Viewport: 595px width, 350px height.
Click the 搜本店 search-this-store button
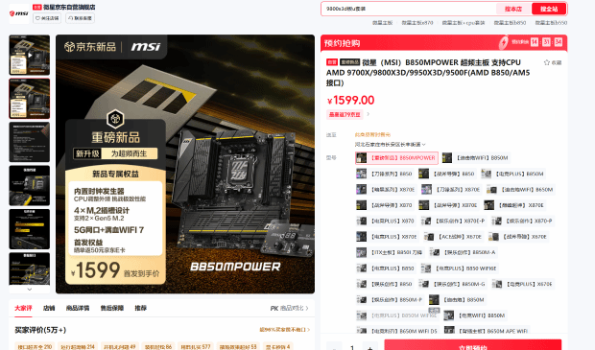coord(513,9)
